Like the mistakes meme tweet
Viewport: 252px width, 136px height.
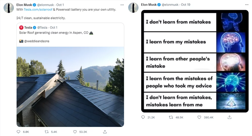(x=199, y=117)
